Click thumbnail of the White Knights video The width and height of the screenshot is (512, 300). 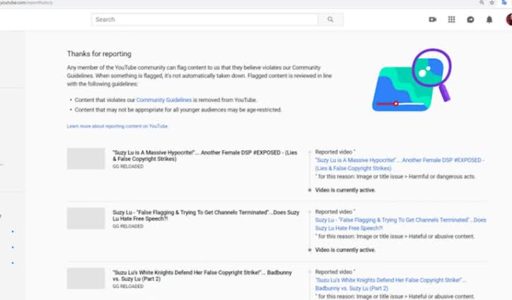coord(86,279)
